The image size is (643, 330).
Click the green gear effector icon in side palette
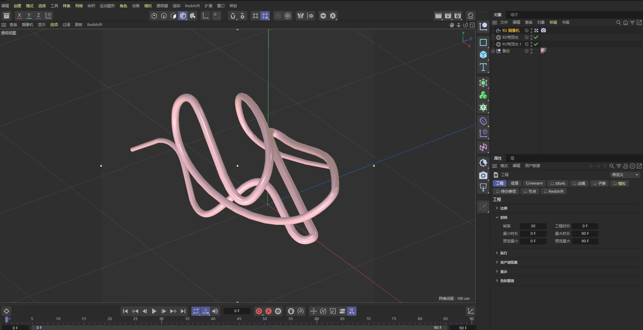tap(483, 107)
